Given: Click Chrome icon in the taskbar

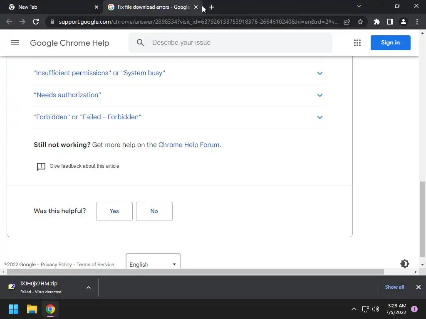Looking at the screenshot, I should click(50, 309).
